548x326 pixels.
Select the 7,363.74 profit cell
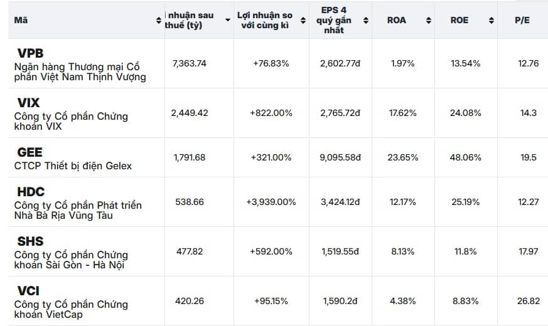tap(190, 63)
